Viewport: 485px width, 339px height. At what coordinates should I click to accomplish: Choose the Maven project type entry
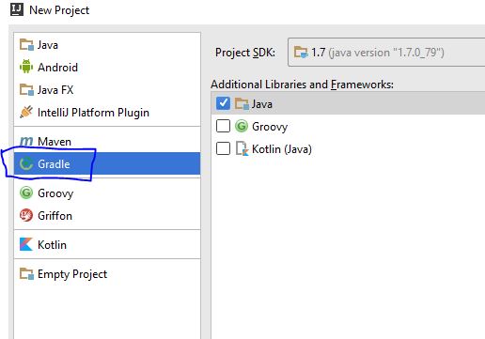pyautogui.click(x=107, y=141)
